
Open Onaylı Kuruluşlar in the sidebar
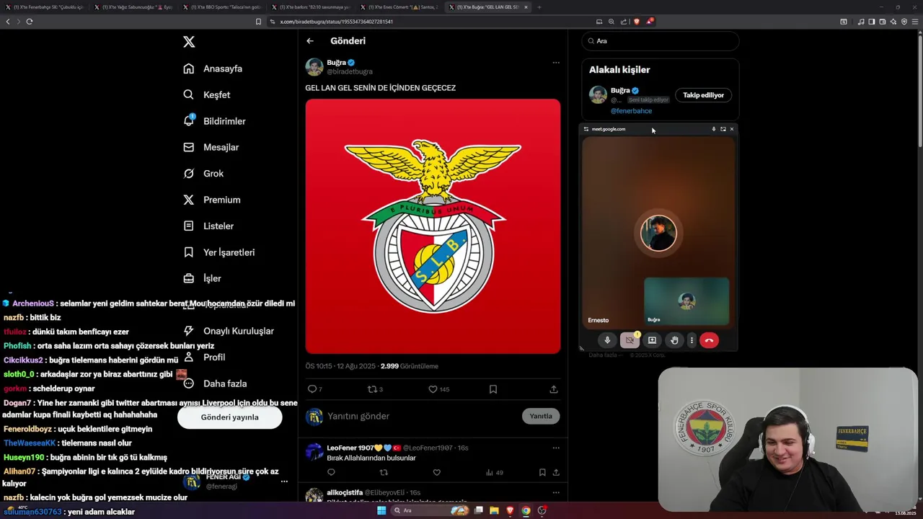click(229, 331)
